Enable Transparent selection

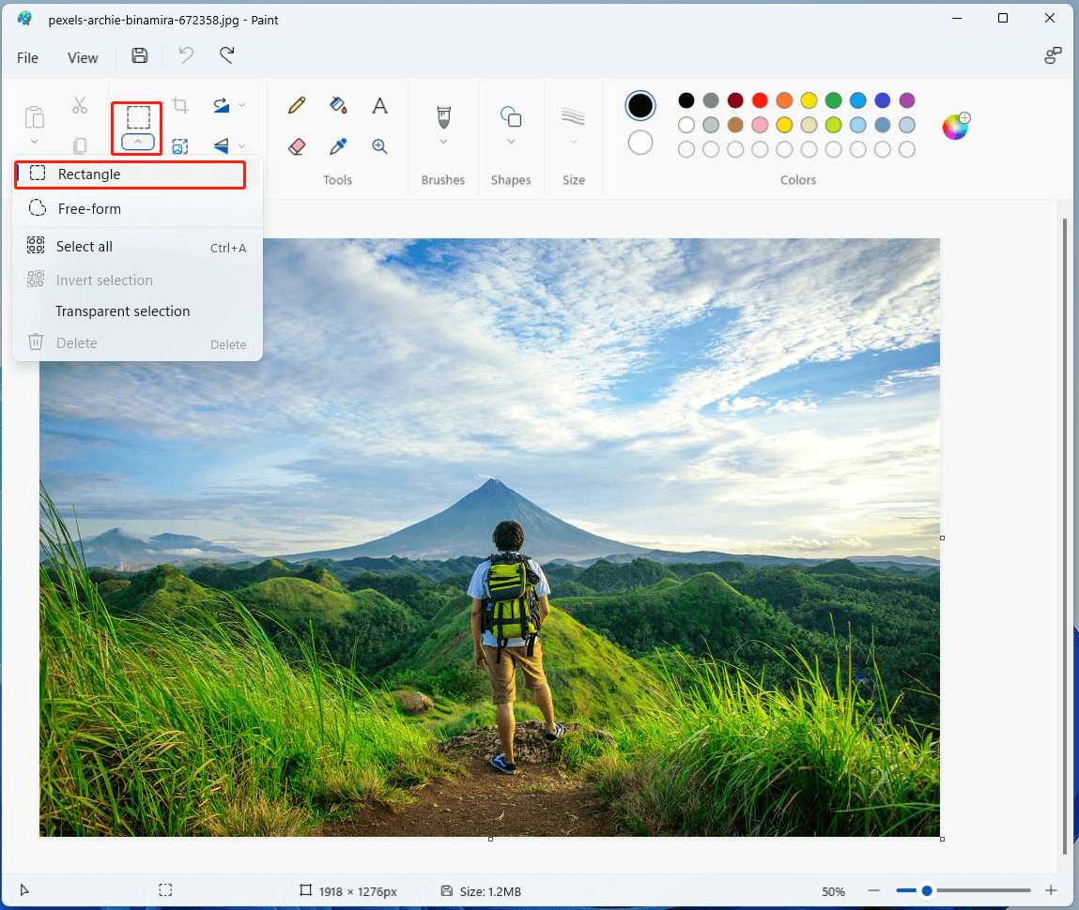pyautogui.click(x=122, y=311)
